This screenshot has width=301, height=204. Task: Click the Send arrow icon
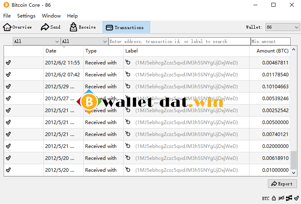[45, 27]
